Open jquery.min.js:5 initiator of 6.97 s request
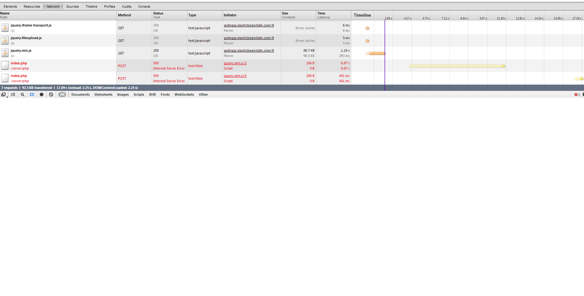Screen dimensions: 584x296 [x=235, y=63]
